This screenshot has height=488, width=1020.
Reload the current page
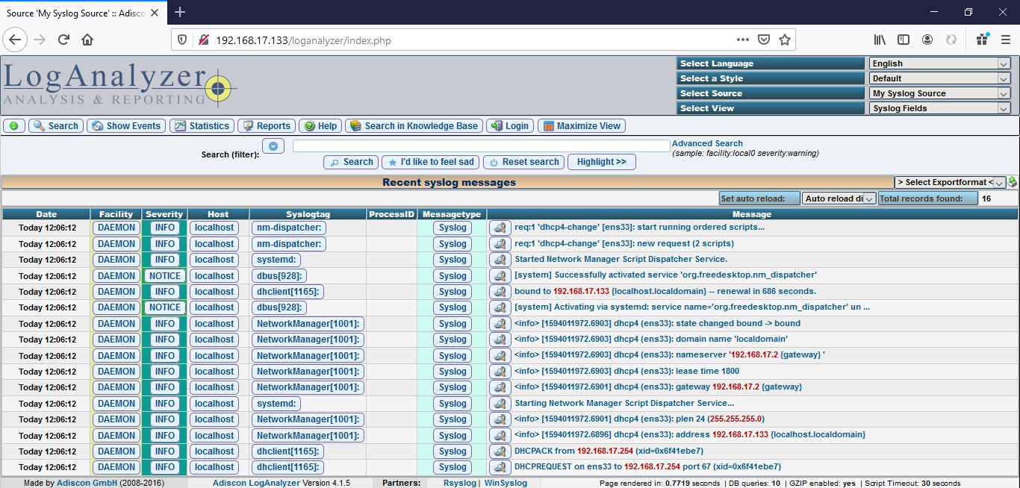(63, 40)
